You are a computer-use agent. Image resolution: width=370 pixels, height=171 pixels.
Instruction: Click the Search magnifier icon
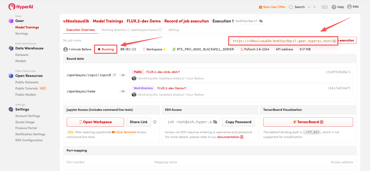coord(291,7)
